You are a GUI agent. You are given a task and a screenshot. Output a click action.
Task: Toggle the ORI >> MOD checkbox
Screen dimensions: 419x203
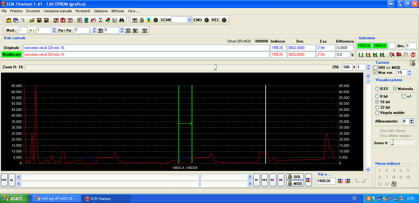point(375,67)
